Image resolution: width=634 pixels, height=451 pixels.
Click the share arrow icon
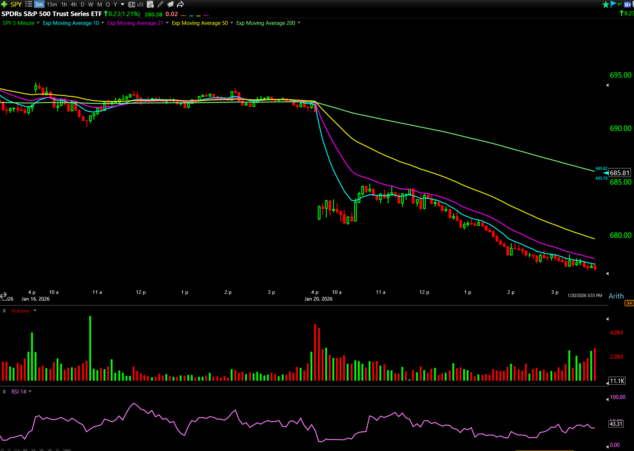tap(181, 4)
